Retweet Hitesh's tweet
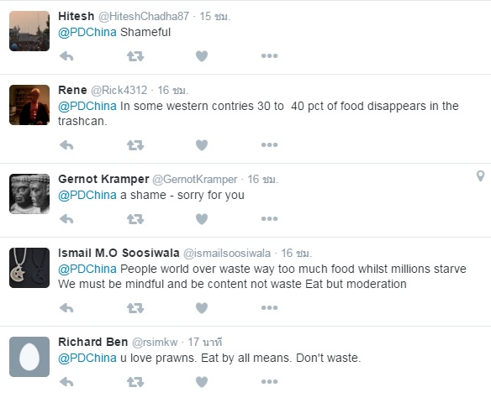Viewport: 491px width, 398px height. coord(135,56)
